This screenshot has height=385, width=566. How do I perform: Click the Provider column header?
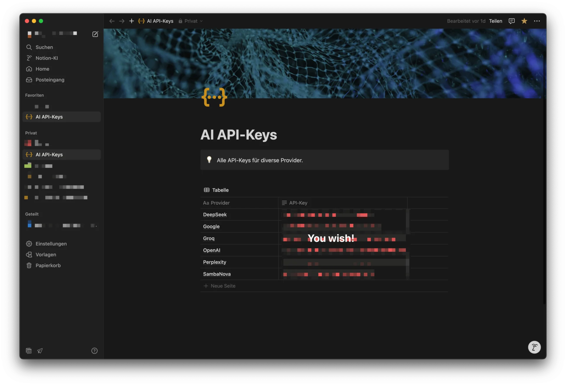pos(239,203)
